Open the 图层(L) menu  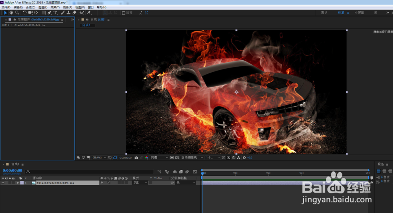pos(43,7)
